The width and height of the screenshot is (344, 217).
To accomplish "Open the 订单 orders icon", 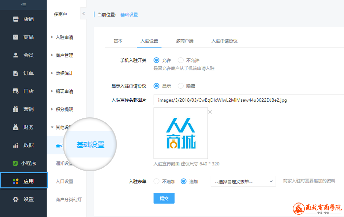I will [16, 73].
